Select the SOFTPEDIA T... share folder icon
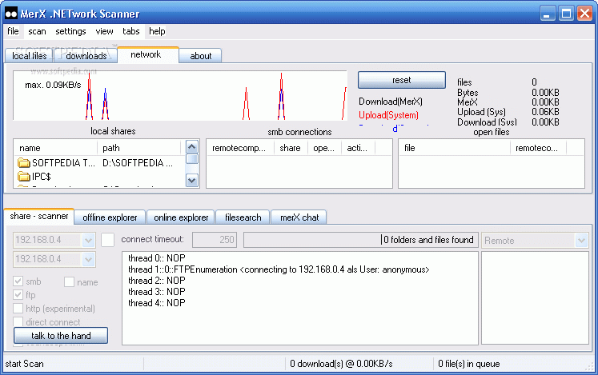The height and width of the screenshot is (375, 598). (x=24, y=163)
